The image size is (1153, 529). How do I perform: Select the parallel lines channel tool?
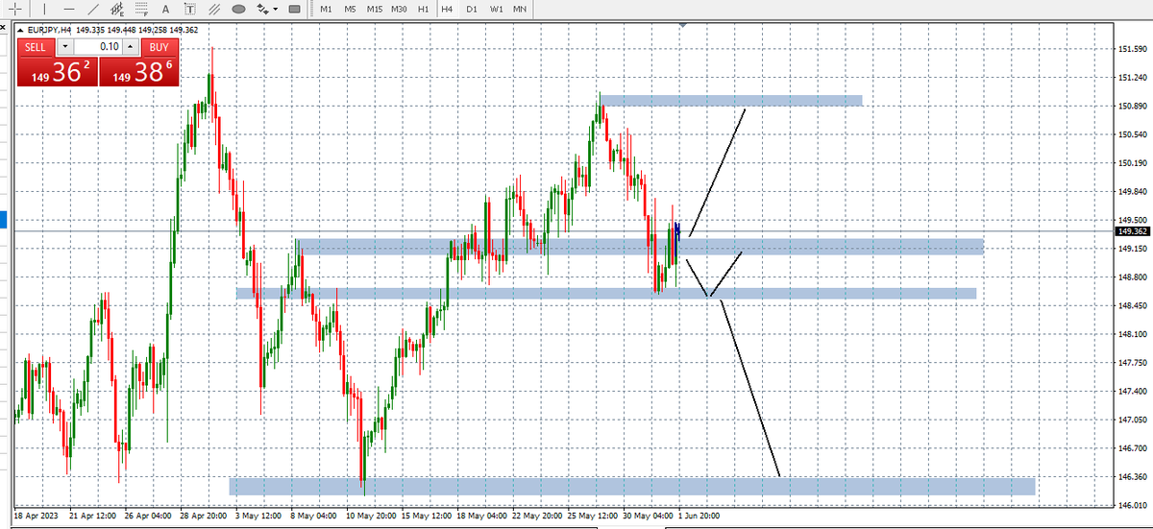coord(214,9)
